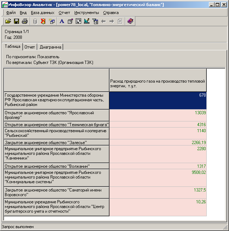Switch to the Отчет tab
The width and height of the screenshot is (229, 231).
click(x=29, y=47)
